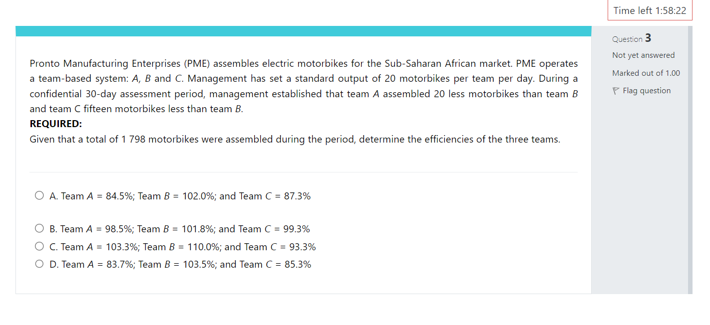Click the Question 3 heading

[632, 38]
